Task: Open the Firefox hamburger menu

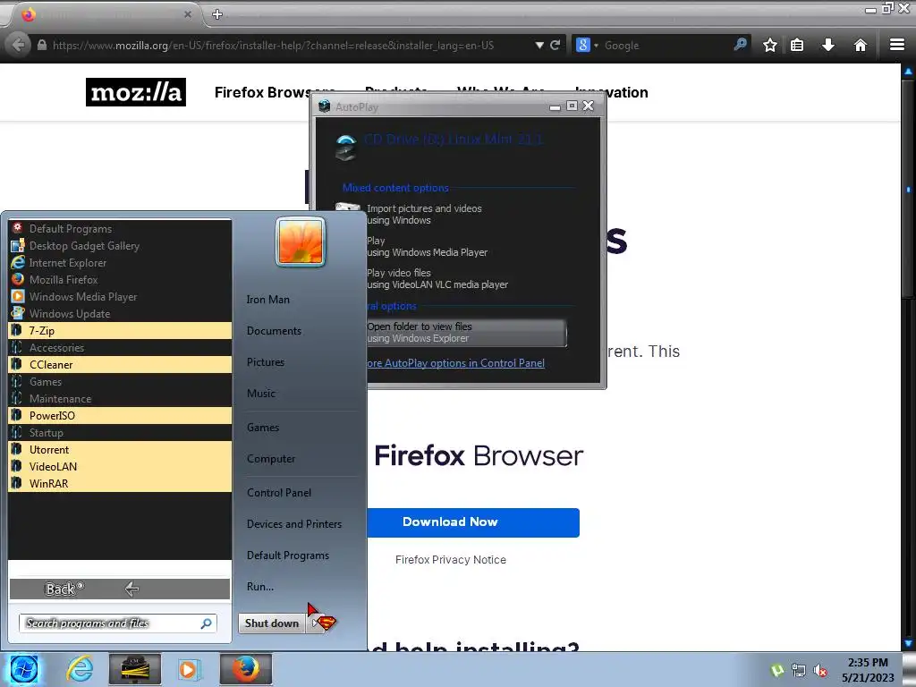Action: pyautogui.click(x=897, y=45)
